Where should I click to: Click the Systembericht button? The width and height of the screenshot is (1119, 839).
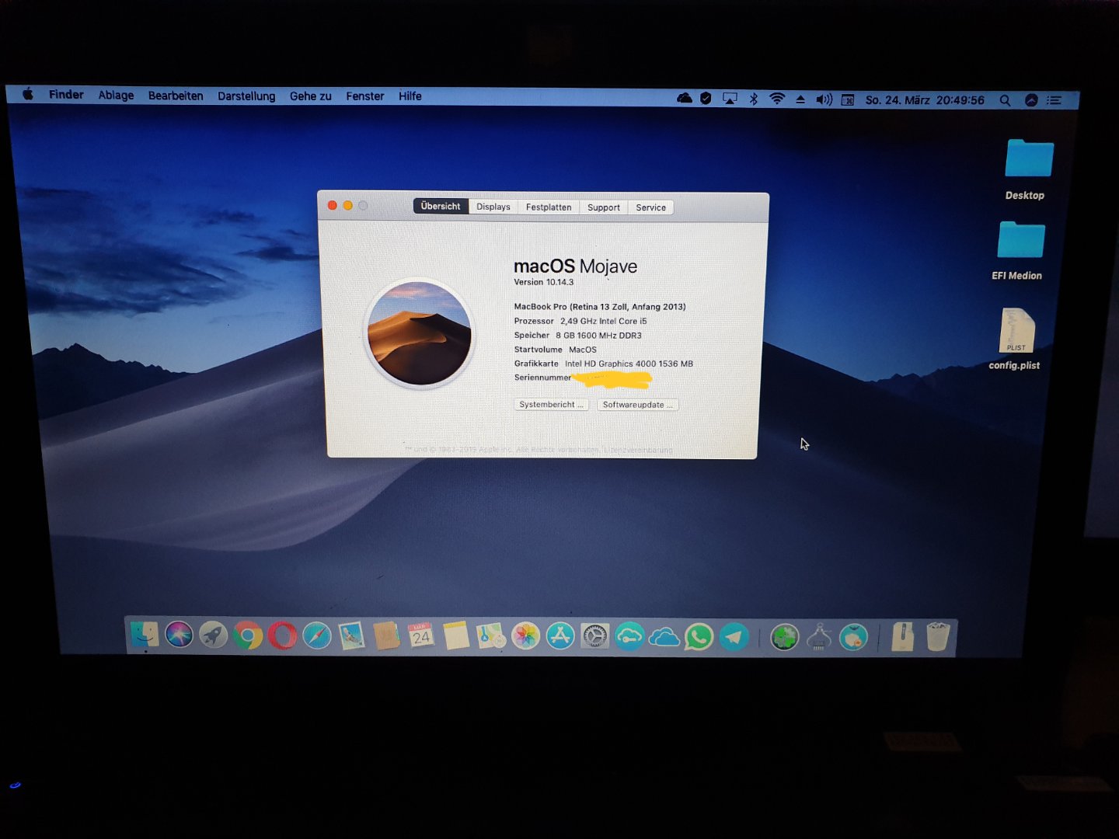551,405
